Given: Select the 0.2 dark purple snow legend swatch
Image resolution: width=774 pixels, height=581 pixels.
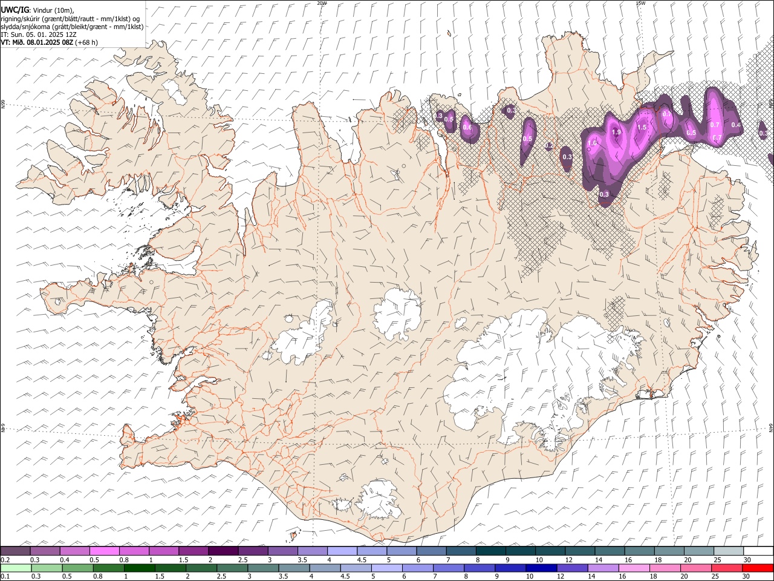Looking at the screenshot, I should (x=15, y=551).
